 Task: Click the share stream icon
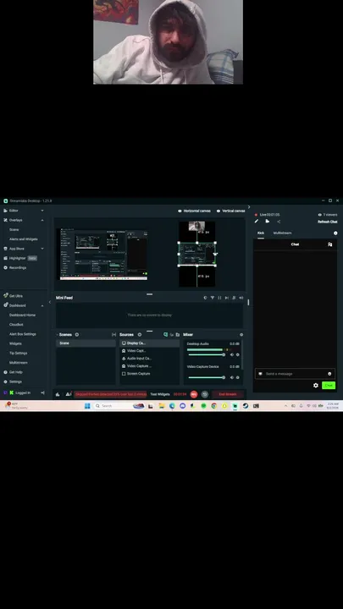click(279, 222)
